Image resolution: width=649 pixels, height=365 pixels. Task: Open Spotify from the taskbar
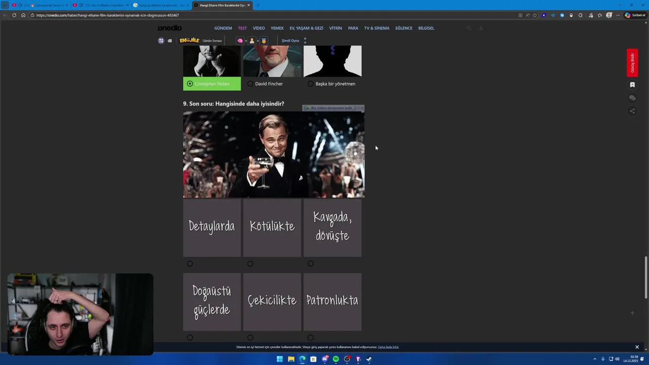click(x=336, y=359)
